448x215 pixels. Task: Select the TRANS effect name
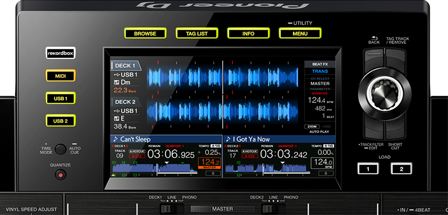(x=319, y=71)
